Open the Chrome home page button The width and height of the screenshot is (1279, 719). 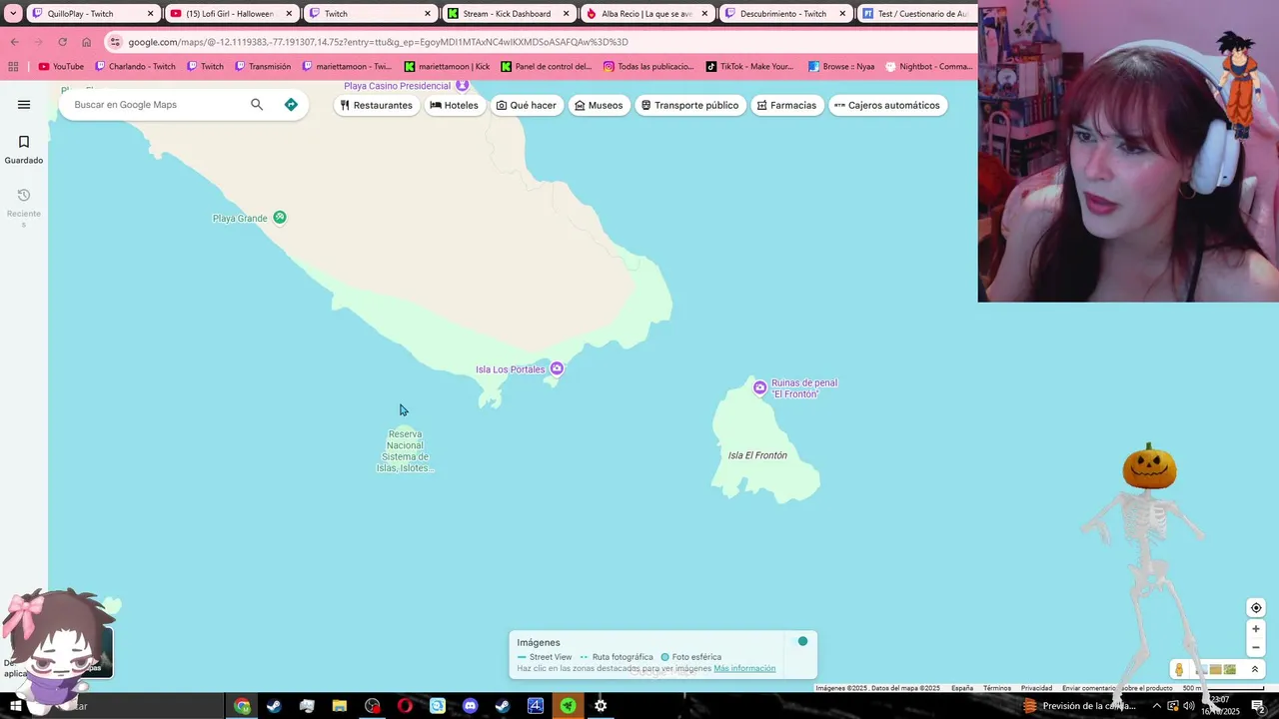(x=86, y=42)
